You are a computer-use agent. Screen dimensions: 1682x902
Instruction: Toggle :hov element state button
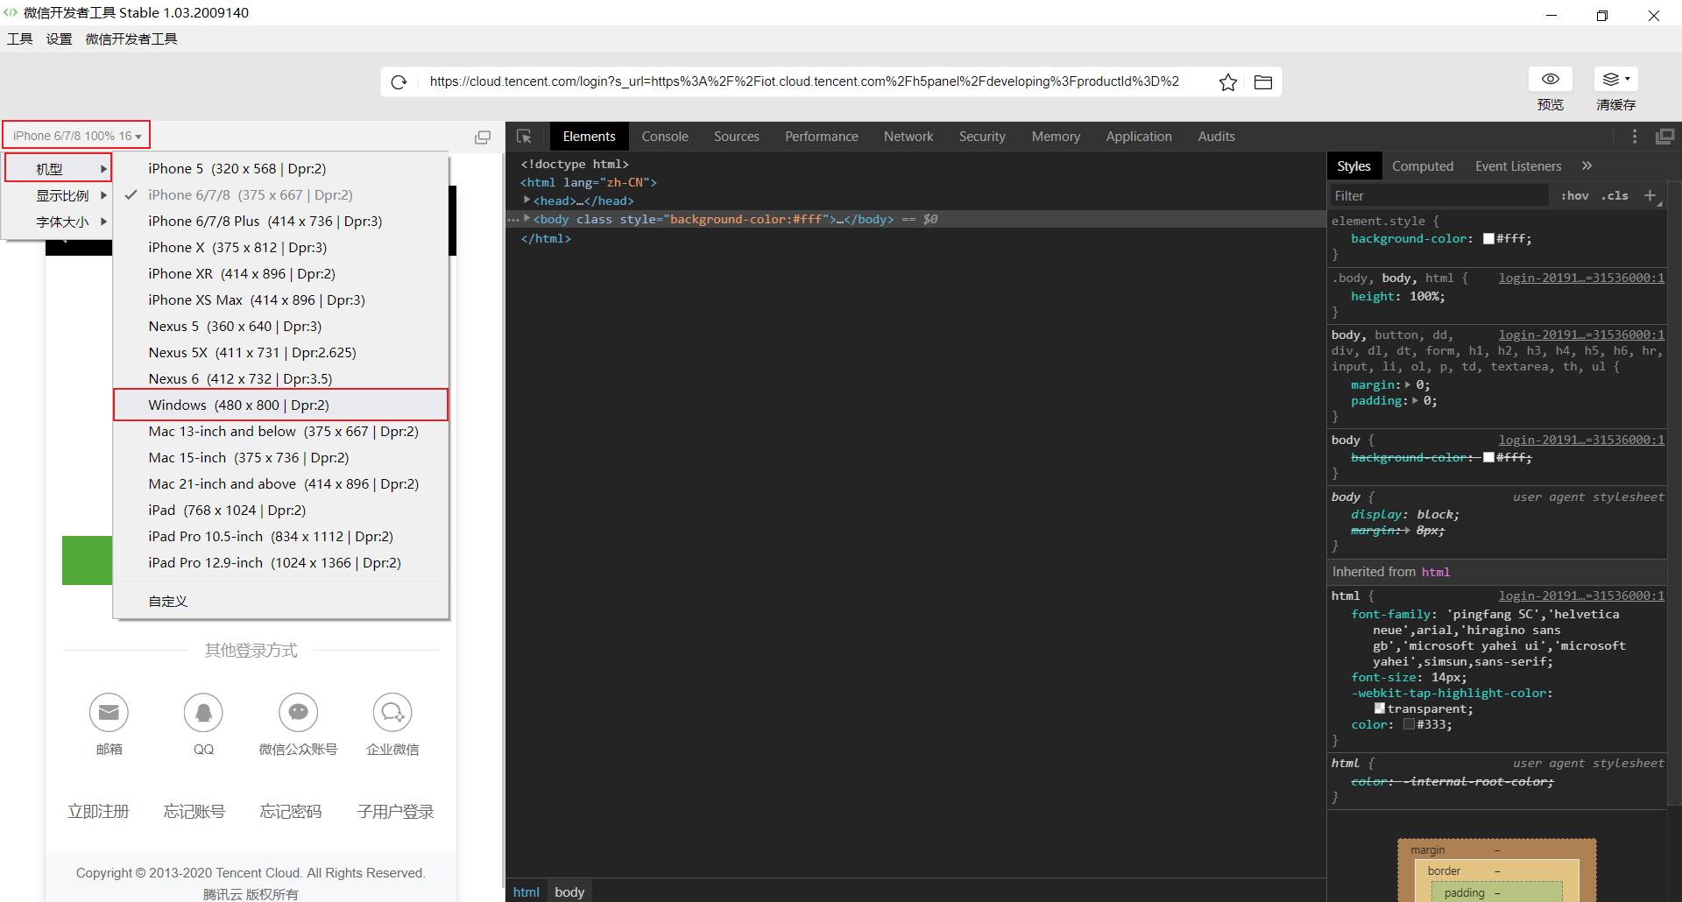(1574, 195)
